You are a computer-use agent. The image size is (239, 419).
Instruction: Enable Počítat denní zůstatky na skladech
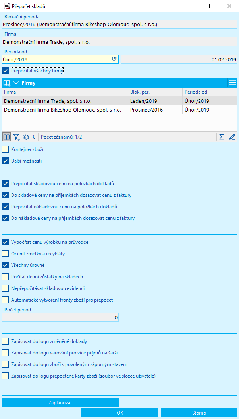point(5,277)
